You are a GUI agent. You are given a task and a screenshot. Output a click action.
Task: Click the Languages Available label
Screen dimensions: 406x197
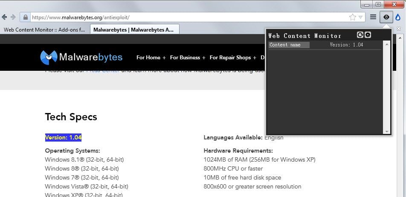coord(233,137)
